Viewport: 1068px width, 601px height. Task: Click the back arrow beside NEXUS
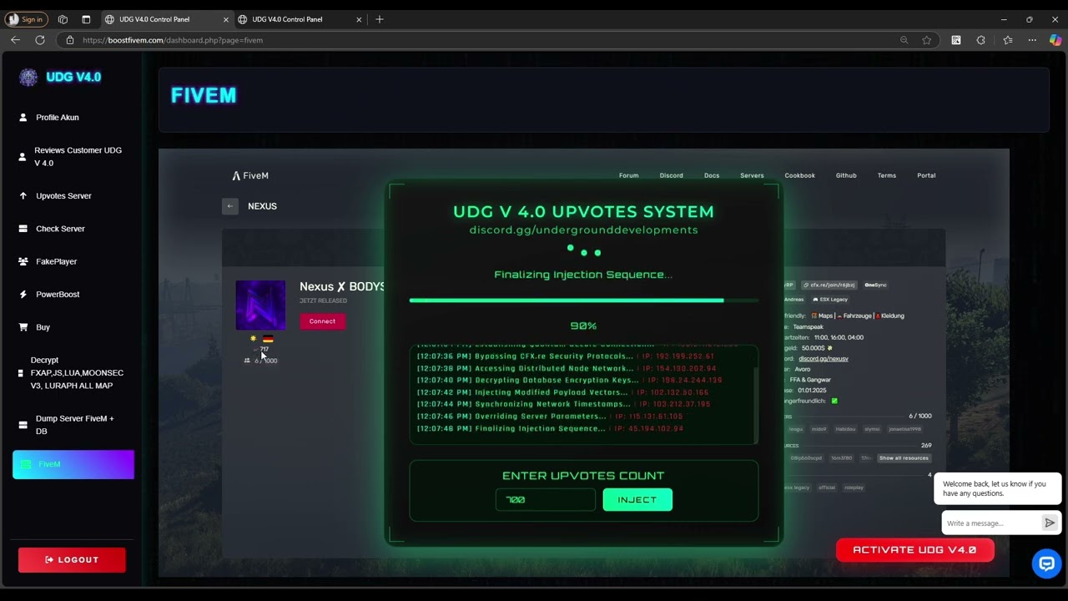point(230,206)
